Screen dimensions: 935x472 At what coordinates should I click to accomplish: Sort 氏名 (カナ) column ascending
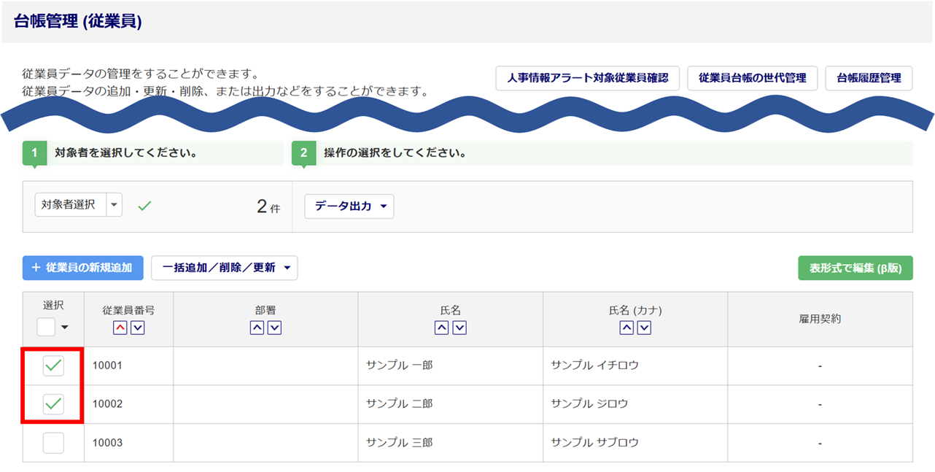tap(626, 328)
